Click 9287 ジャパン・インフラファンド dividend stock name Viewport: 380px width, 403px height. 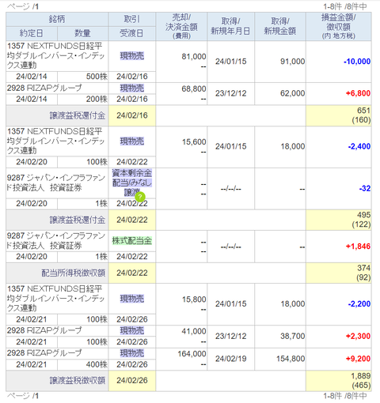click(x=56, y=241)
